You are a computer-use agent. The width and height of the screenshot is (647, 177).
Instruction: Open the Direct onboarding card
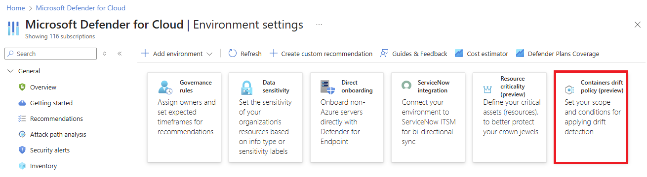(x=347, y=117)
